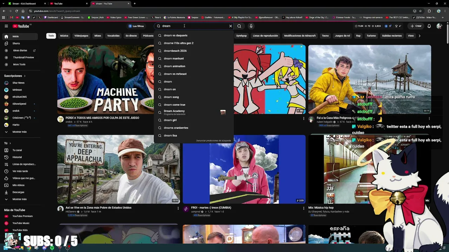This screenshot has width=449, height=252.
Task: Expand the Tú section
Action: tap(7, 143)
